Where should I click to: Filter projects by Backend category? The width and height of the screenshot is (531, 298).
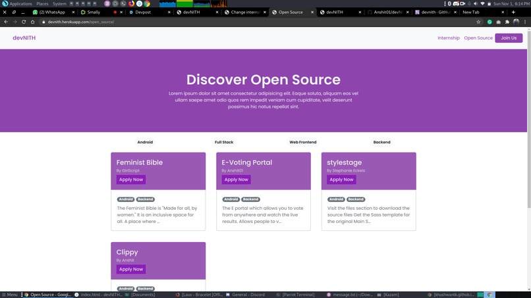381,142
